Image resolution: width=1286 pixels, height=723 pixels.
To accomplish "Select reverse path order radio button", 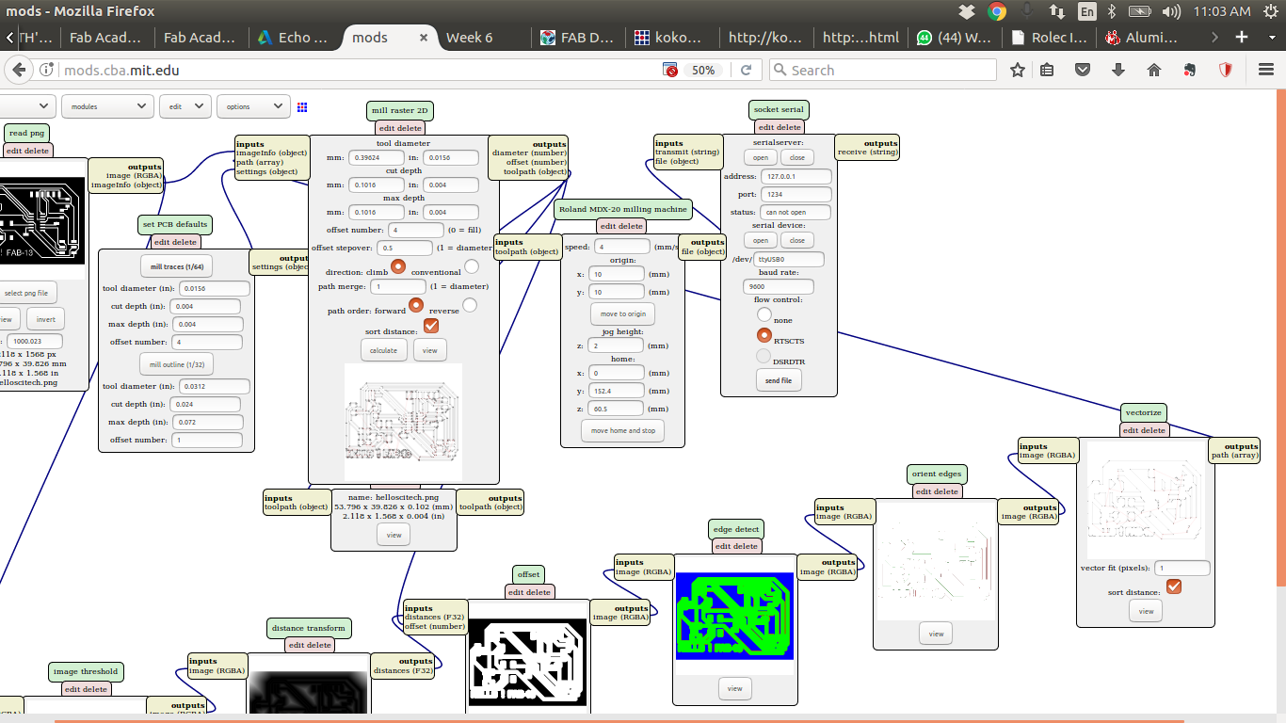I will tap(469, 305).
